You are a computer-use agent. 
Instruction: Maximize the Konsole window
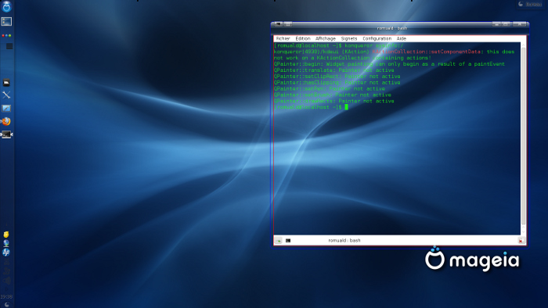pyautogui.click(x=506, y=24)
